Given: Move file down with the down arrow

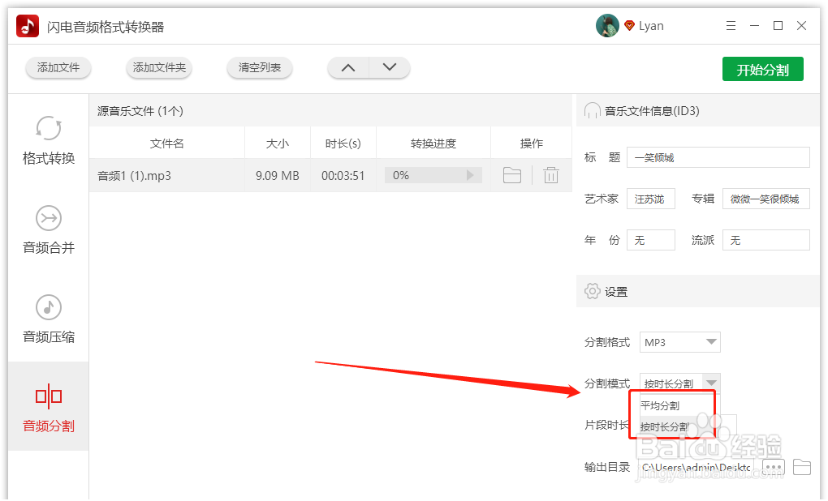Looking at the screenshot, I should pos(390,68).
